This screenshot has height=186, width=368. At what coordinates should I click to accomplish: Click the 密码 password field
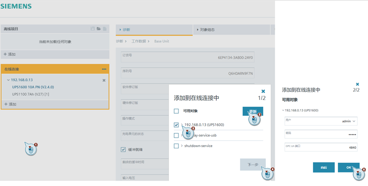[321, 134]
